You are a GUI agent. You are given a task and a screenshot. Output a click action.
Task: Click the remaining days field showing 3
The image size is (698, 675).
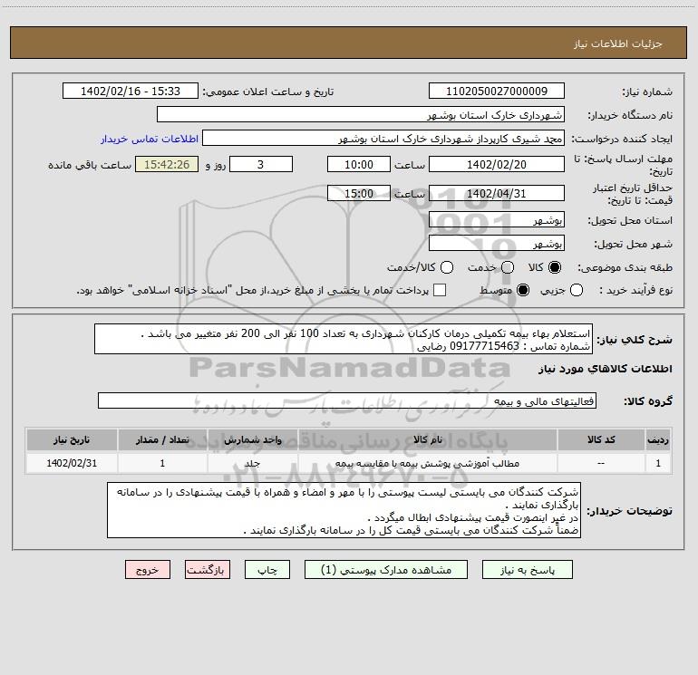tap(261, 165)
